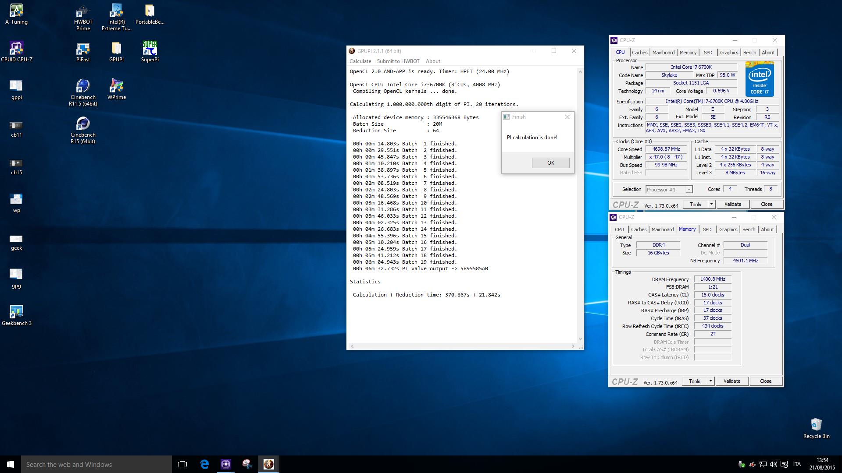Screen dimensions: 842x473
Task: Open Submit to HWBOT menu
Action: 398,61
